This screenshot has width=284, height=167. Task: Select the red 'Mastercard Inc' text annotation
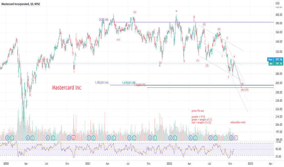67,87
